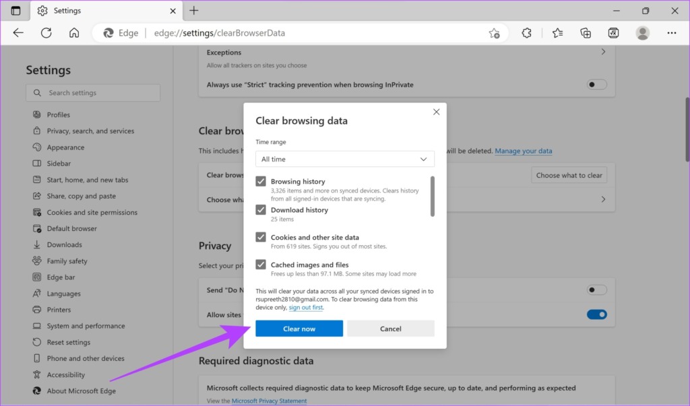This screenshot has width=690, height=406.
Task: Click the favorites star in the address bar
Action: coord(494,32)
